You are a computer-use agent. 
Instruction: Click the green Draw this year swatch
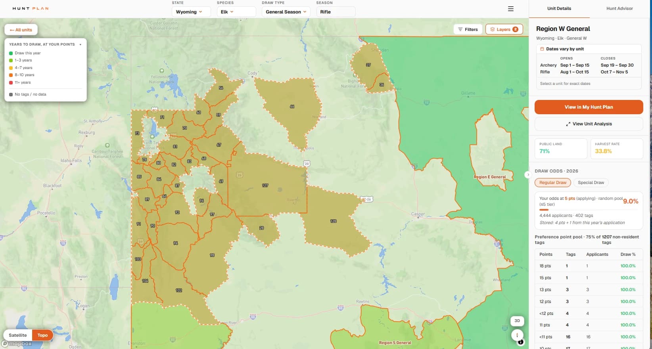[11, 53]
